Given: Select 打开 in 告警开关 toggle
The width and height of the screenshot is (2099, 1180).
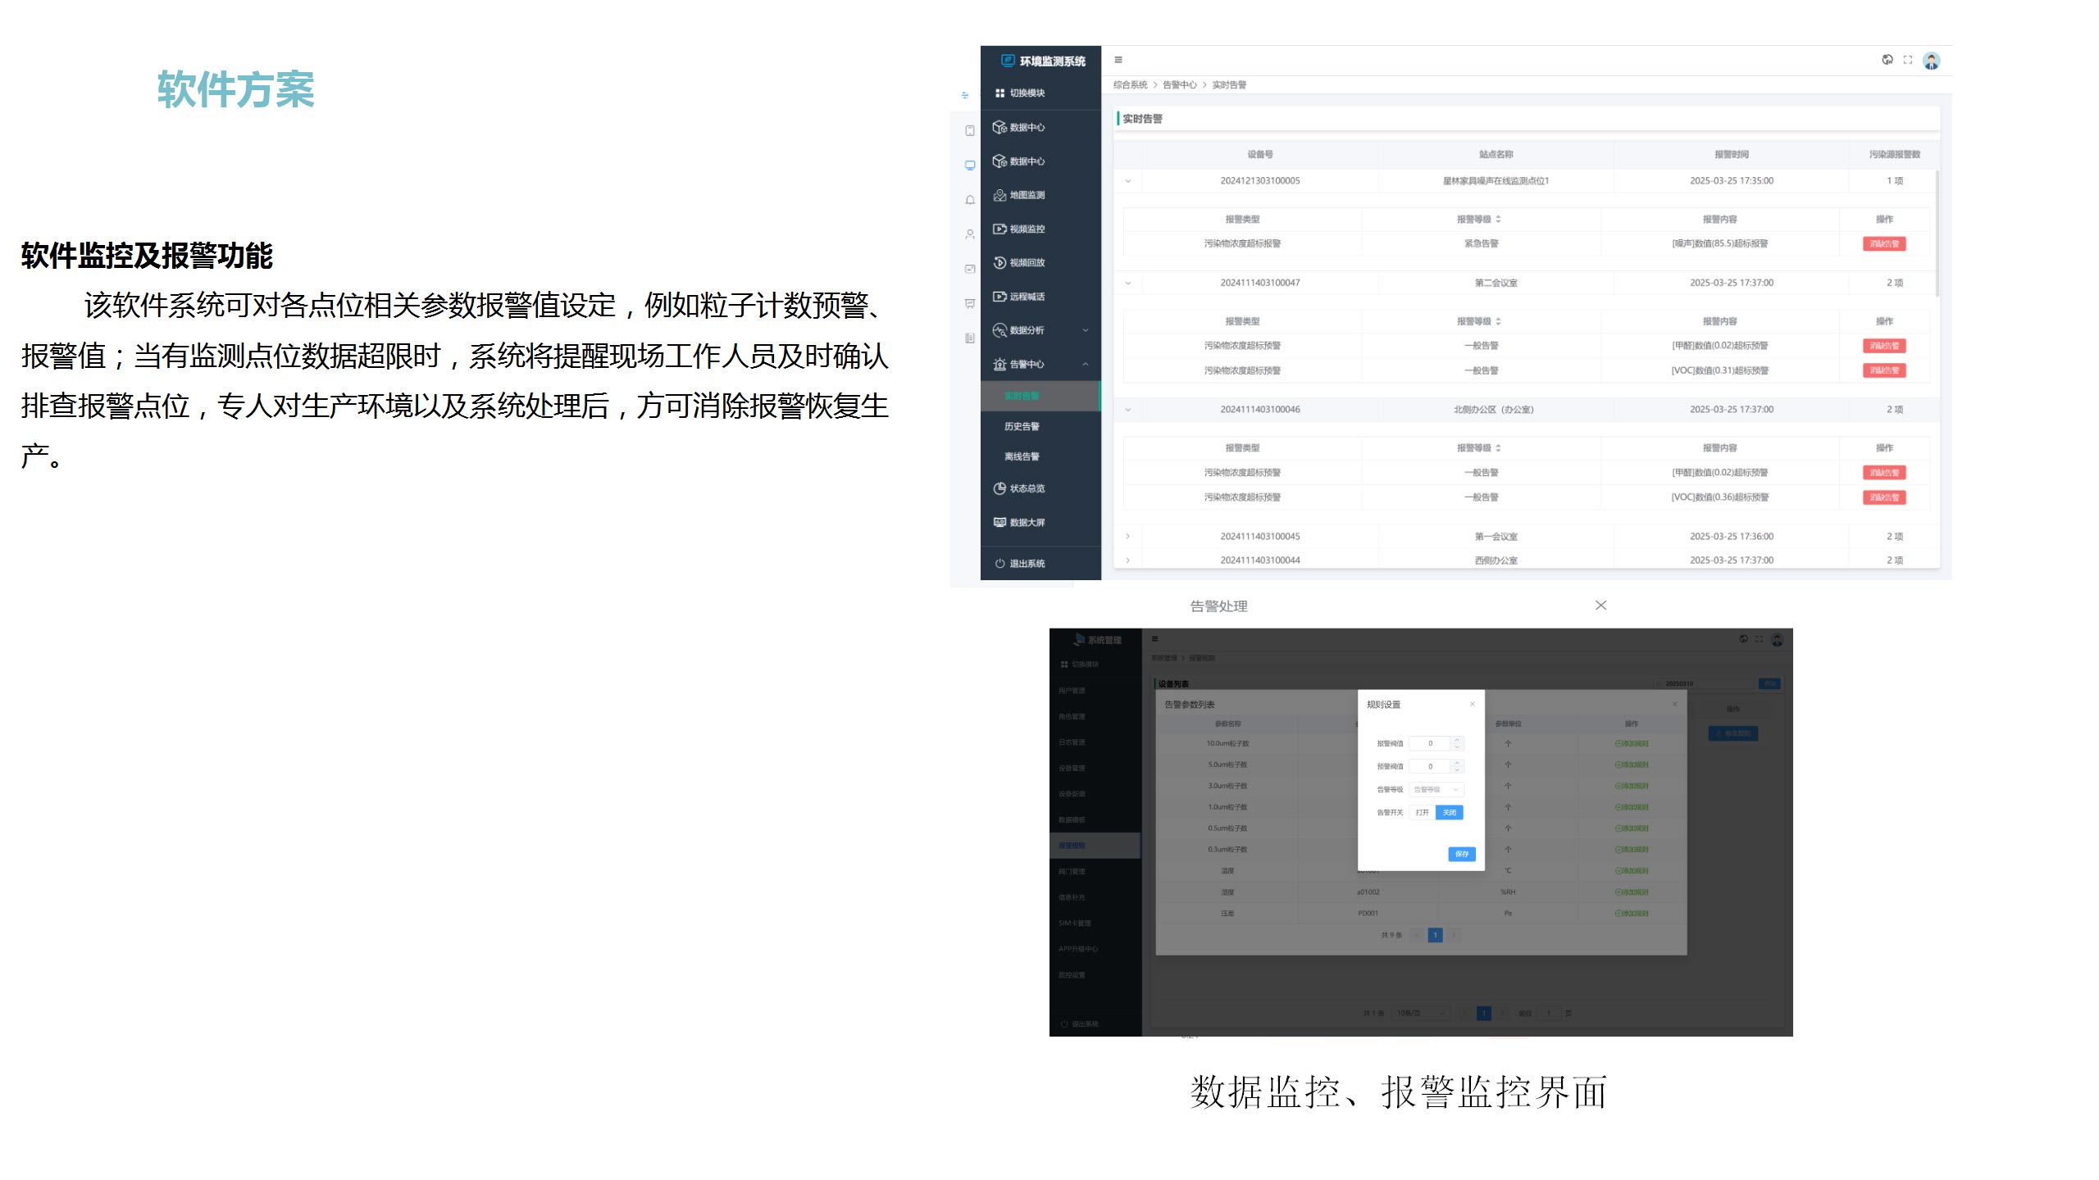Looking at the screenshot, I should pyautogui.click(x=1423, y=812).
